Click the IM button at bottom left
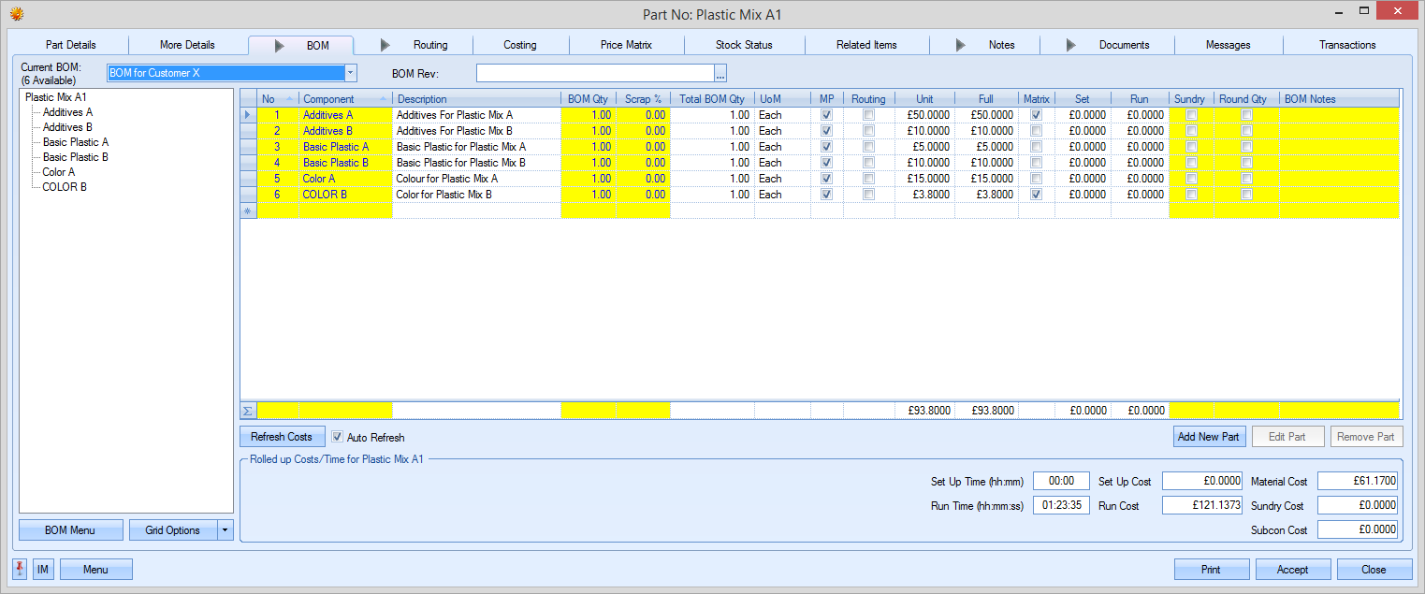The height and width of the screenshot is (594, 1425). (x=43, y=569)
